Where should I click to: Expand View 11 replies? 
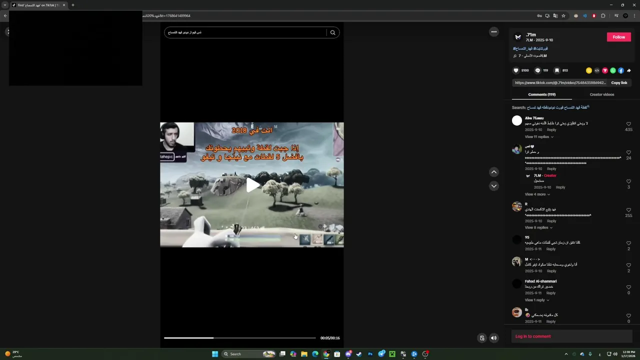(x=539, y=136)
